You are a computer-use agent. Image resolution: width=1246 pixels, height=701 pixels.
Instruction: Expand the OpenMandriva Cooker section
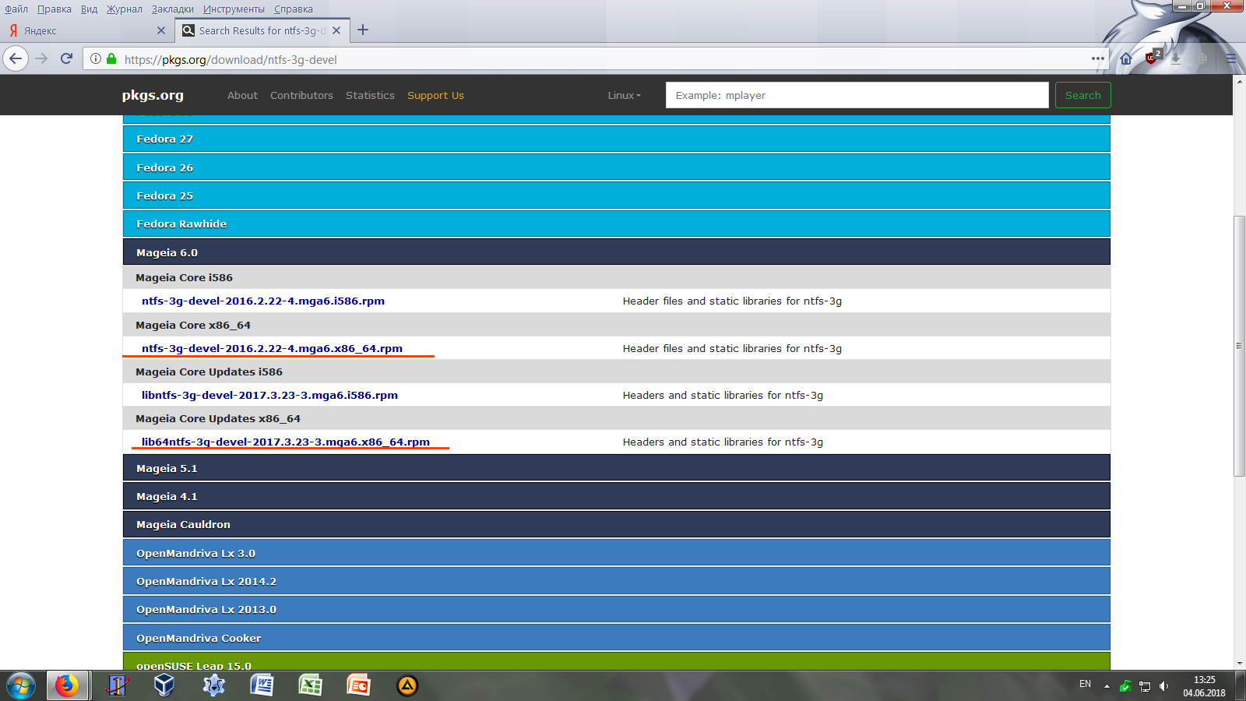click(x=616, y=638)
